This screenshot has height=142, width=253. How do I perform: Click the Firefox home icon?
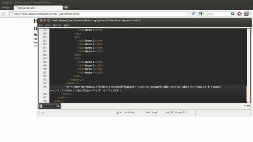tap(239, 14)
